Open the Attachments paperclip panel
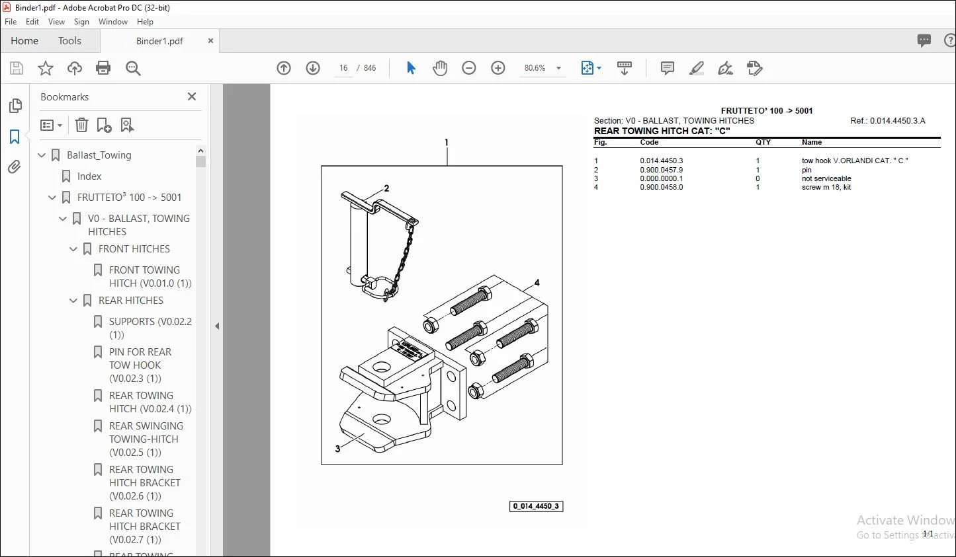 point(15,167)
